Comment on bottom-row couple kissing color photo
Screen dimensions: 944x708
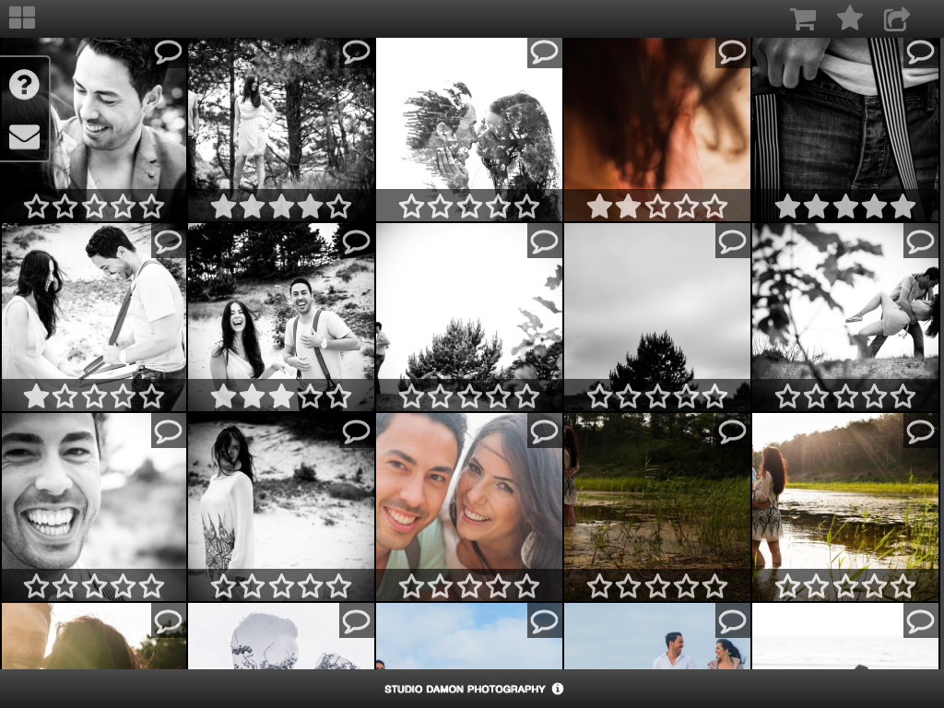(x=168, y=620)
